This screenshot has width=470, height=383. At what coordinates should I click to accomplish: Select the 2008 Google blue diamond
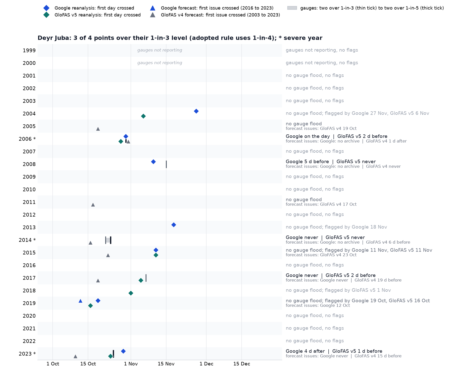pos(153,162)
